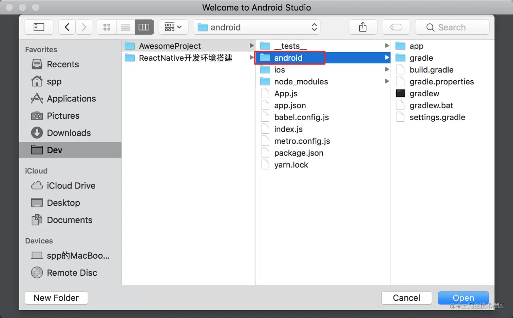This screenshot has width=513, height=318.
Task: Select the settings.gradle file
Action: [443, 117]
